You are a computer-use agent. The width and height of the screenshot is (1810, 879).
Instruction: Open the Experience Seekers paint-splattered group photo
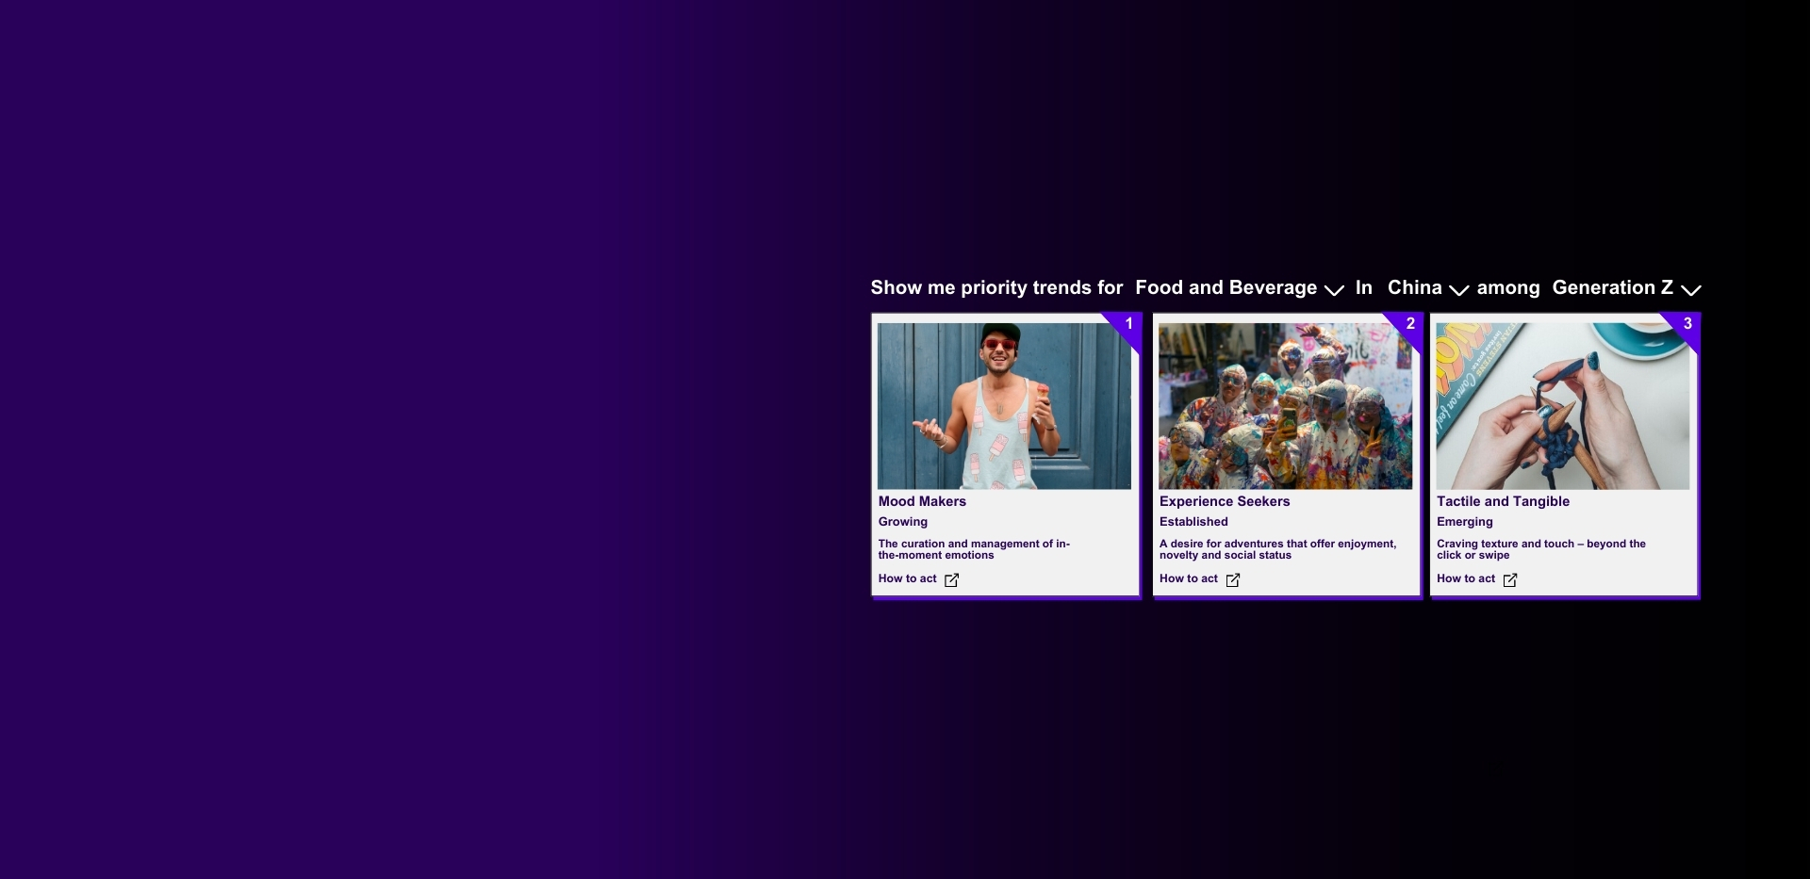coord(1285,406)
